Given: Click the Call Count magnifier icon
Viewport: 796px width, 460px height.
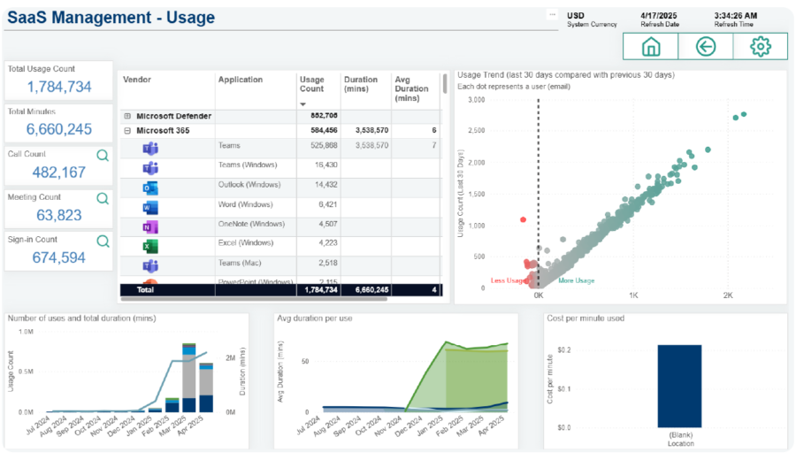Looking at the screenshot, I should point(103,156).
